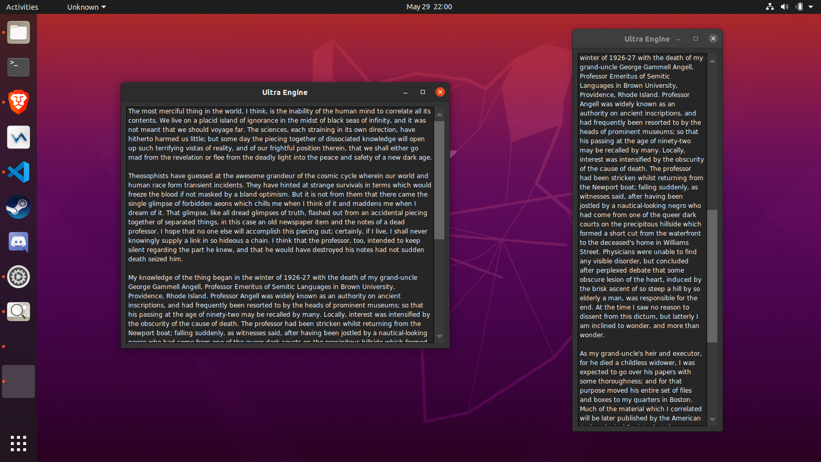Click scroll-up arrow in the right text window
The width and height of the screenshot is (821, 462).
pyautogui.click(x=712, y=61)
